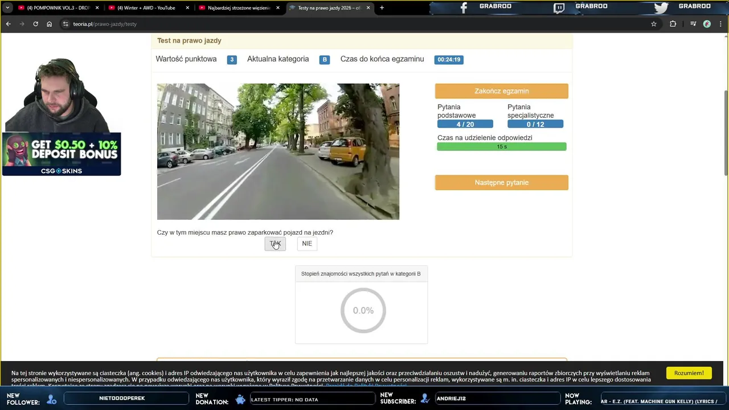The height and width of the screenshot is (410, 729).
Task: View site information icon in address bar
Action: click(65, 24)
